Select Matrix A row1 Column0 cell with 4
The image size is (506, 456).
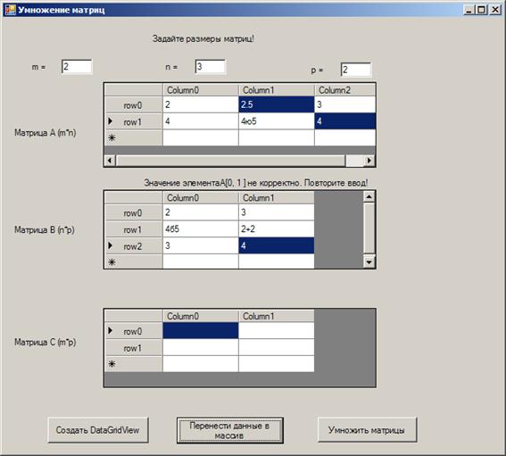pyautogui.click(x=201, y=121)
